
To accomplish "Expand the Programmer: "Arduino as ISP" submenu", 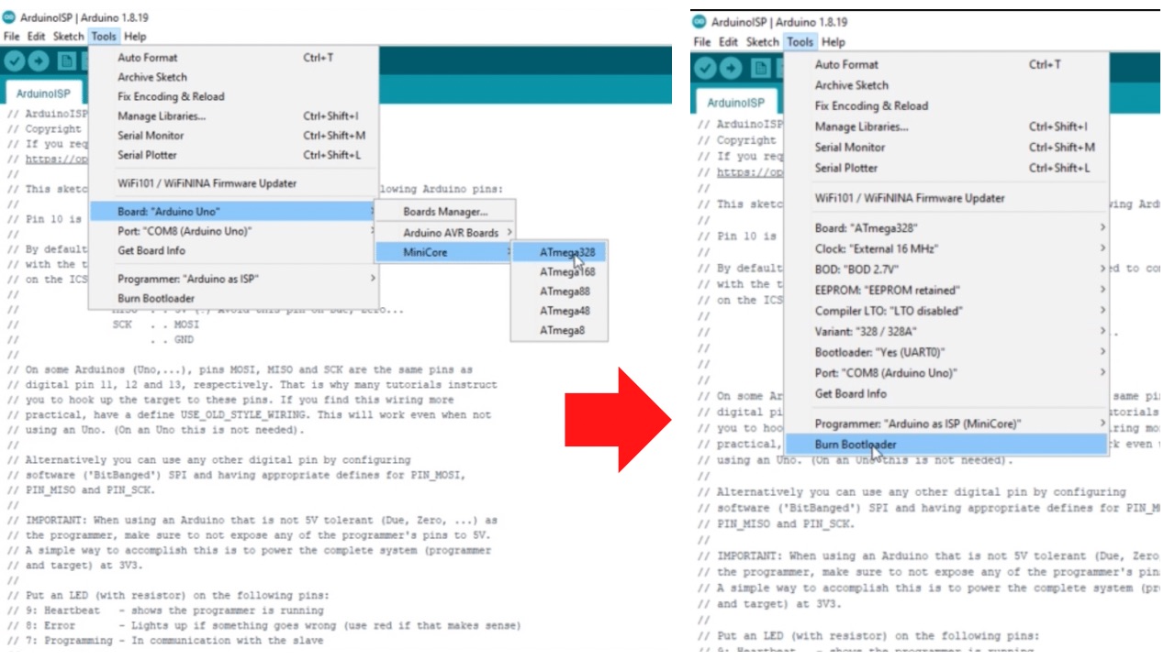I will tap(233, 279).
